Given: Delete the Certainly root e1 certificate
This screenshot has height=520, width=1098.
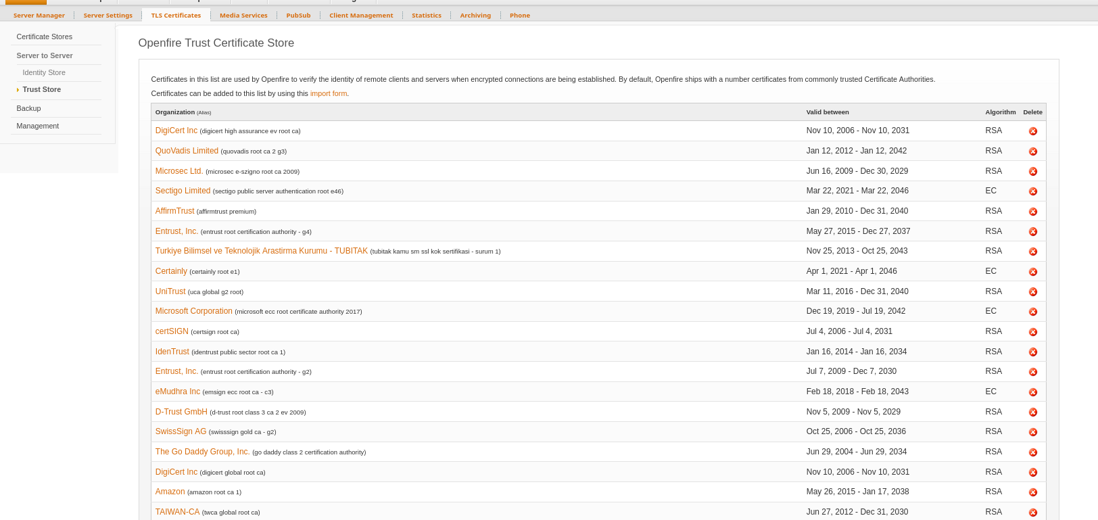Looking at the screenshot, I should (1032, 272).
